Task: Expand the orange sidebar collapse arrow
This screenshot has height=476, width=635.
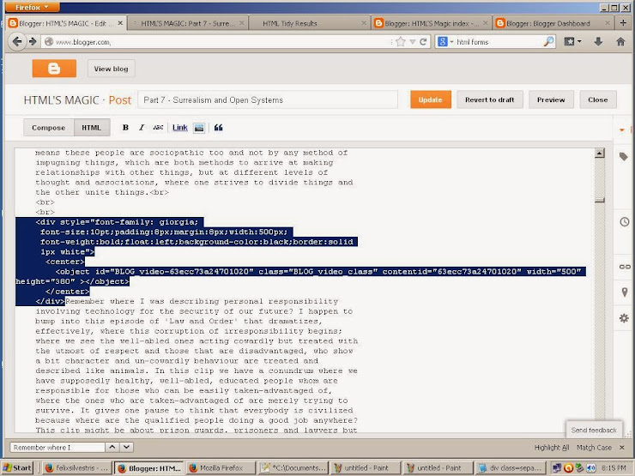Action: [622, 130]
